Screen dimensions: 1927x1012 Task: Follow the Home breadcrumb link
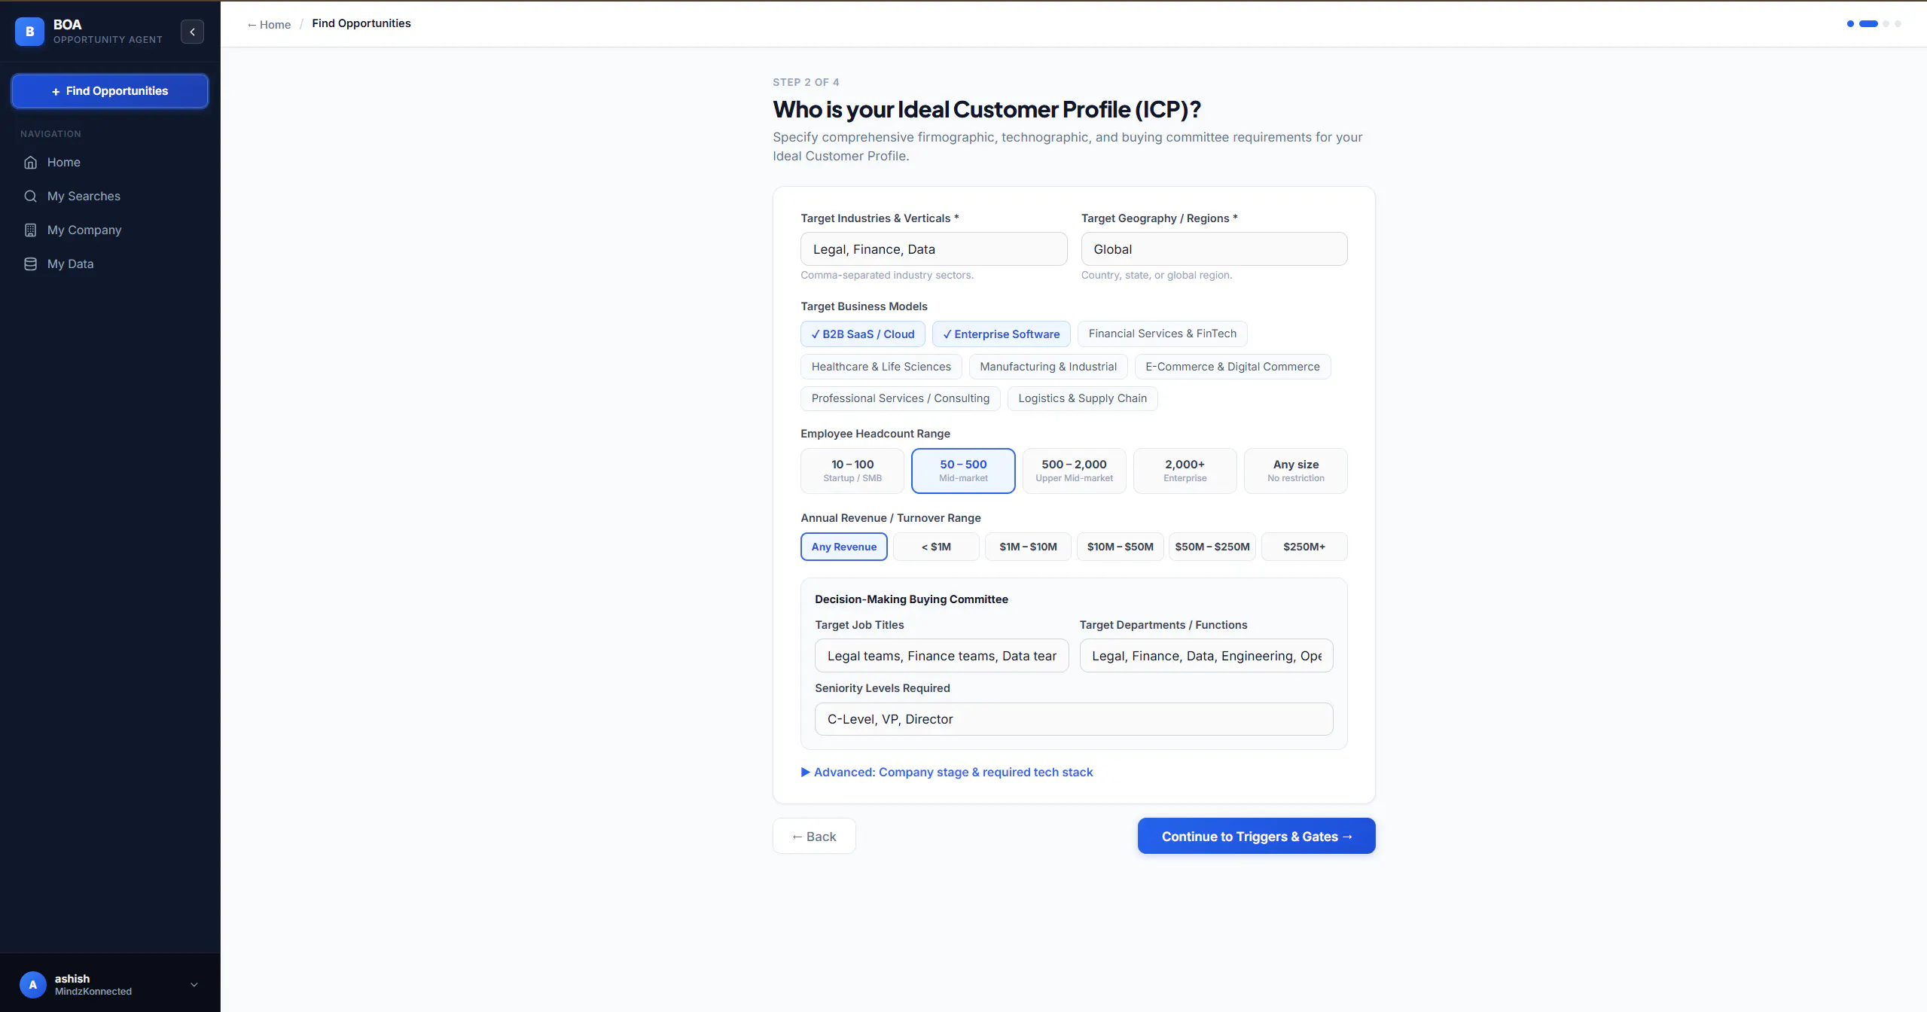[269, 24]
